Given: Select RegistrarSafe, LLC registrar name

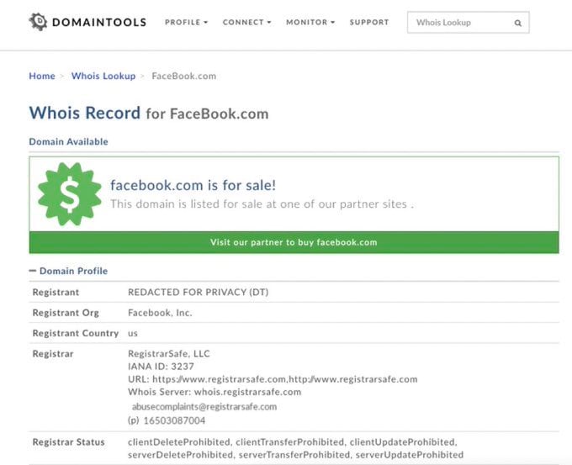Looking at the screenshot, I should (x=169, y=353).
